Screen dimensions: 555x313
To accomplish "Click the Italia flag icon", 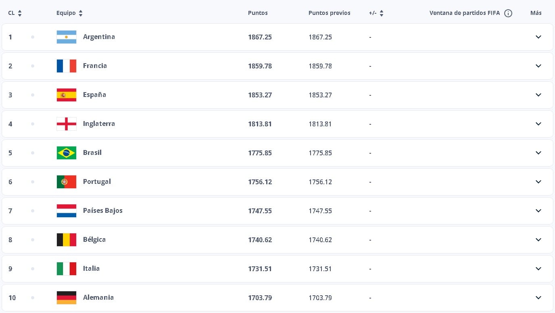I will point(67,269).
